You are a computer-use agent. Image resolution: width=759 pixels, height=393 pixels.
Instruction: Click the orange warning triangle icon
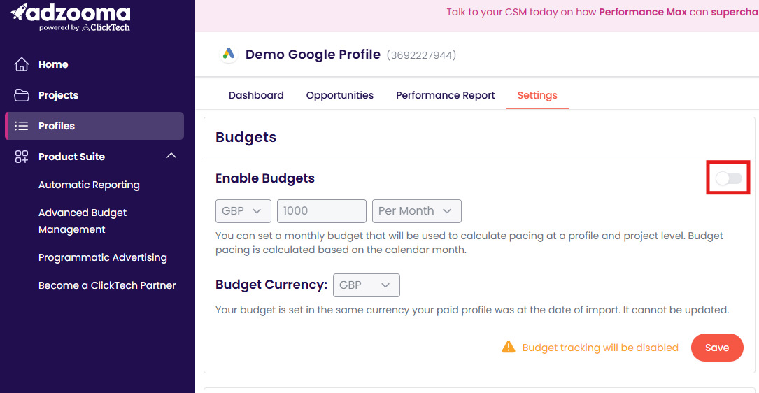509,347
